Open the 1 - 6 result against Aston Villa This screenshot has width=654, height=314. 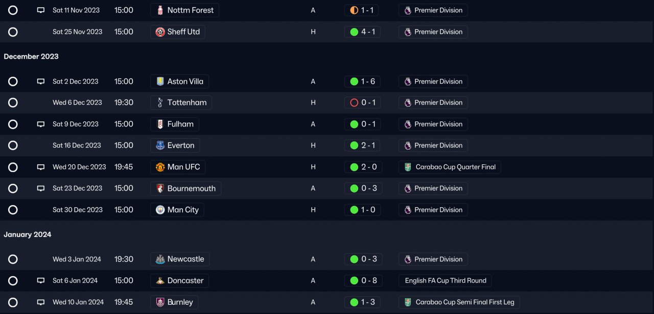[x=362, y=81]
